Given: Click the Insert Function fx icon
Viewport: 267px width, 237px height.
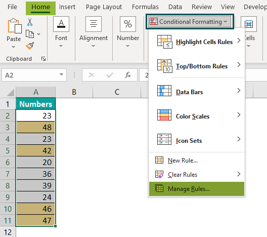Looking at the screenshot, I should click(x=128, y=75).
